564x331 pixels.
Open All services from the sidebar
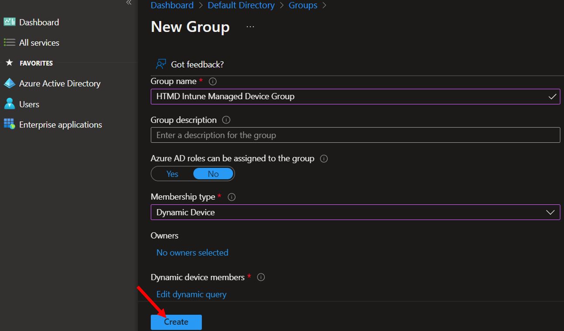point(10,42)
